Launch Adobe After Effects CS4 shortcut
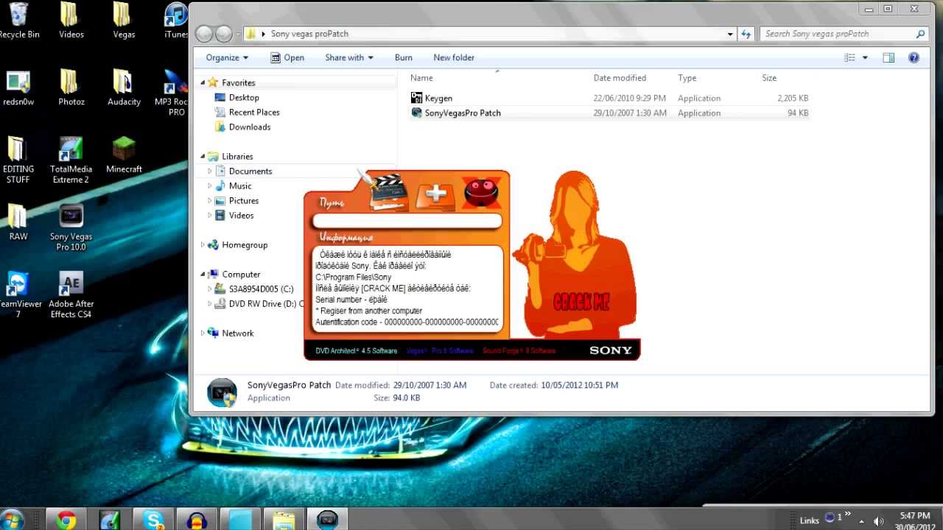943x530 pixels. coord(71,294)
